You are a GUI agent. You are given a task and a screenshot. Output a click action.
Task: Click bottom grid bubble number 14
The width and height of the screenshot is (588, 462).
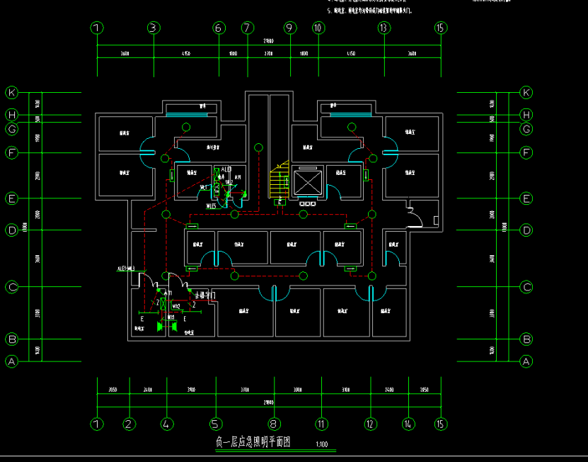(x=408, y=424)
